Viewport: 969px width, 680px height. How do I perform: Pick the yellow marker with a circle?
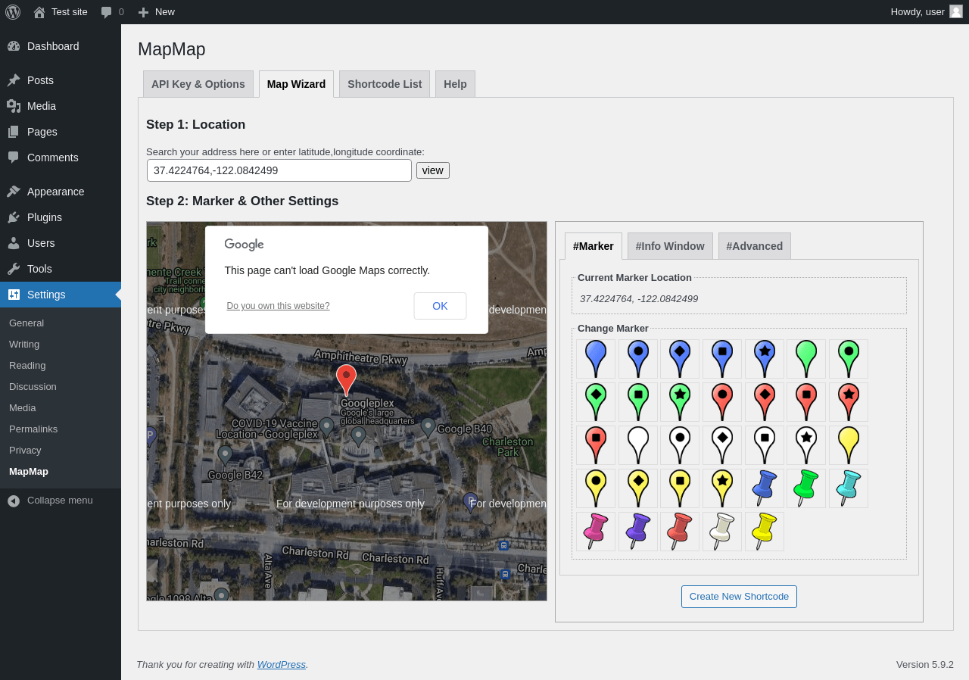coord(596,488)
